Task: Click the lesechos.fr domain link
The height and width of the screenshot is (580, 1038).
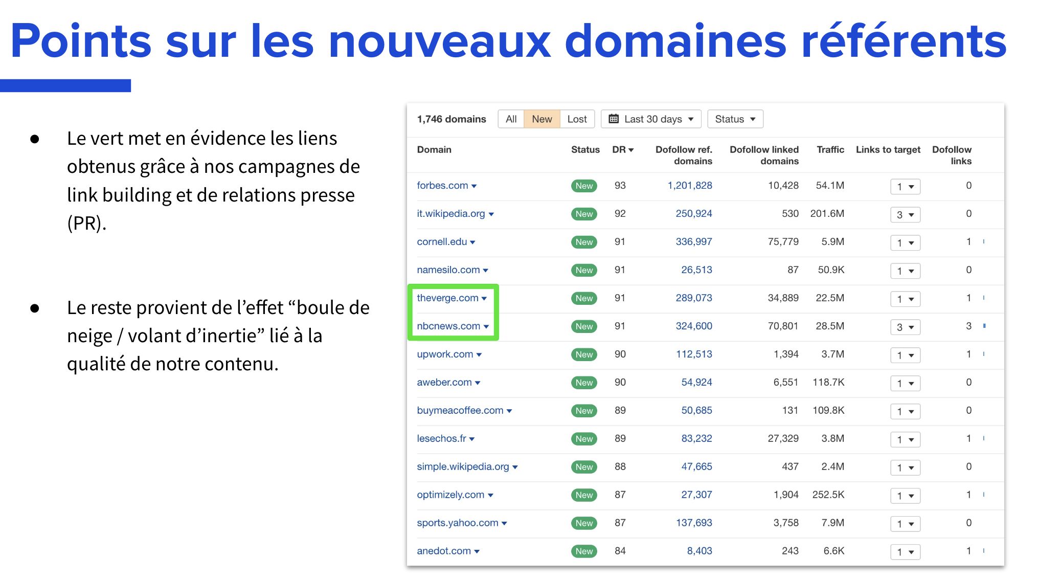Action: coord(442,438)
